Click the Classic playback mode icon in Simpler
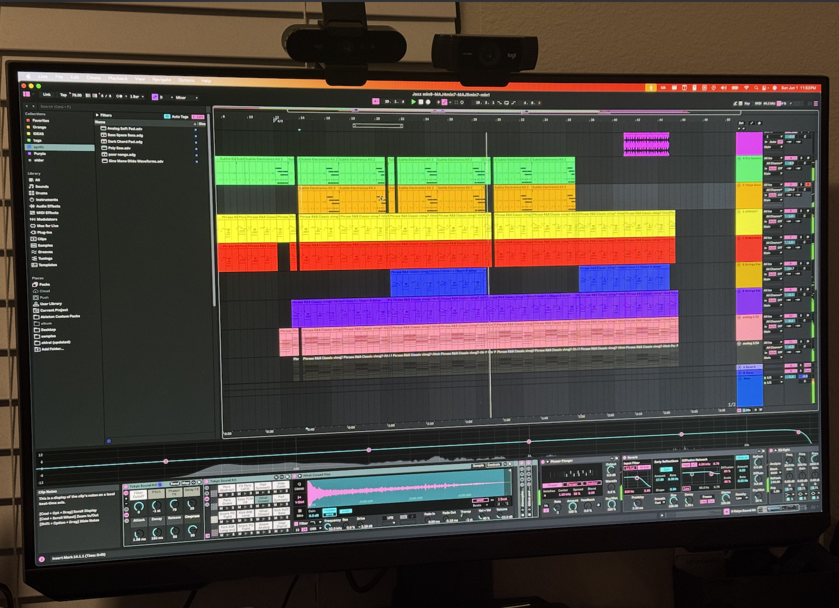This screenshot has height=608, width=839. pos(299,486)
